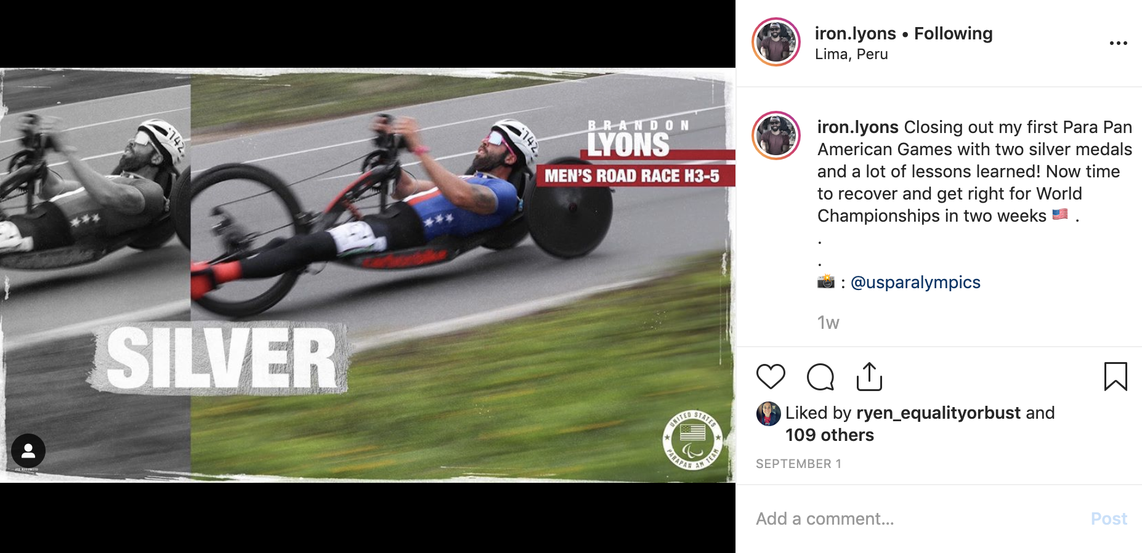Open the @usparalympics mention
Image resolution: width=1142 pixels, height=553 pixels.
[915, 282]
